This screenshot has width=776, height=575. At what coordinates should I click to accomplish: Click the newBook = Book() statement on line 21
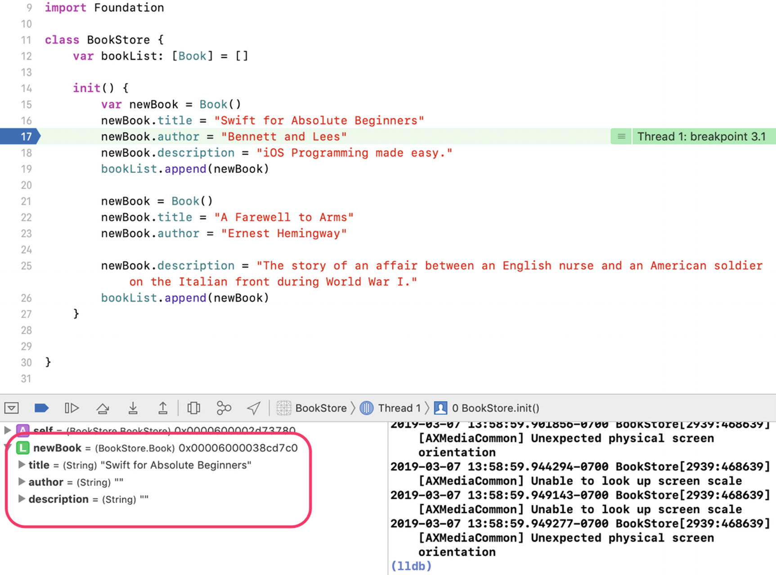[157, 201]
